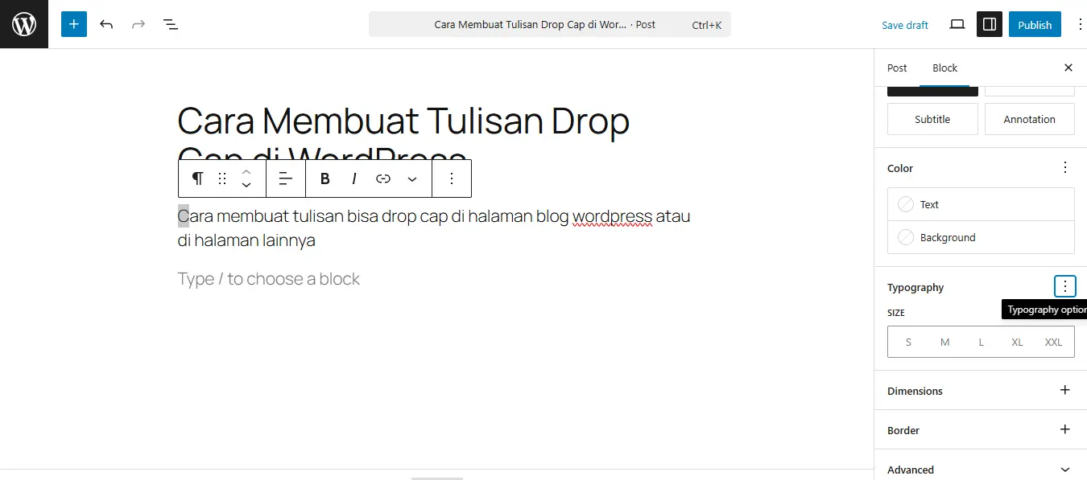
Task: Open the Color options menu
Action: tap(1065, 167)
